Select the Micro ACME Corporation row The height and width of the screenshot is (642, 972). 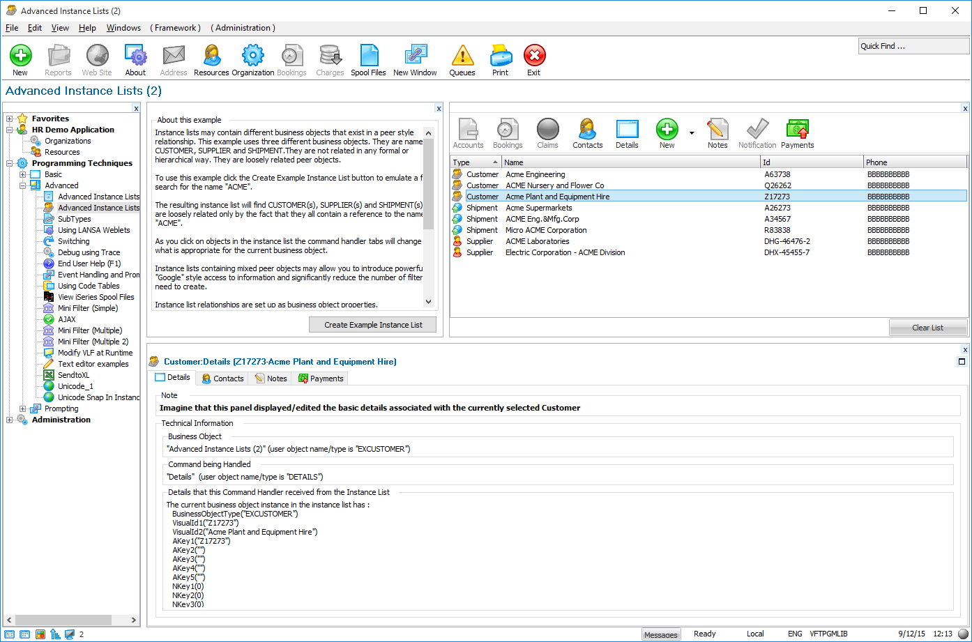click(708, 230)
